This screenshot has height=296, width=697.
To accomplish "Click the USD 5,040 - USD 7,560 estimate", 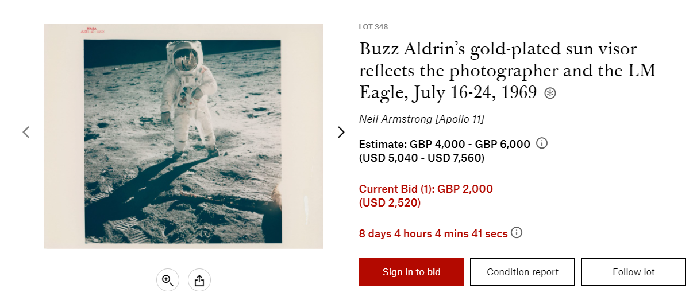I will (x=421, y=158).
